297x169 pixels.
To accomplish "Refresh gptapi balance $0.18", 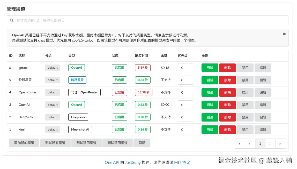I will point(165,68).
